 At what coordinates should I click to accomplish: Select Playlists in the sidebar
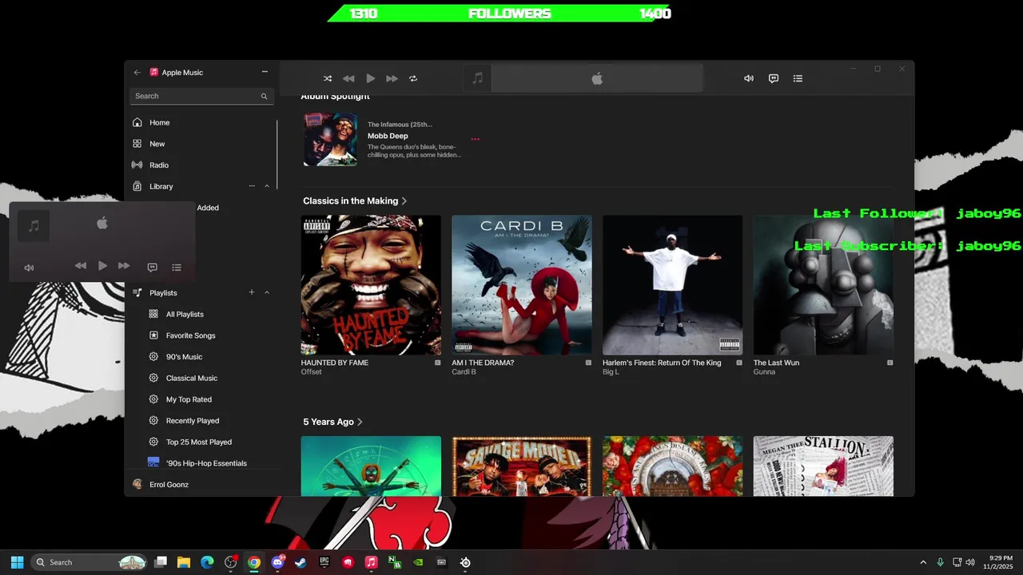[x=163, y=293]
